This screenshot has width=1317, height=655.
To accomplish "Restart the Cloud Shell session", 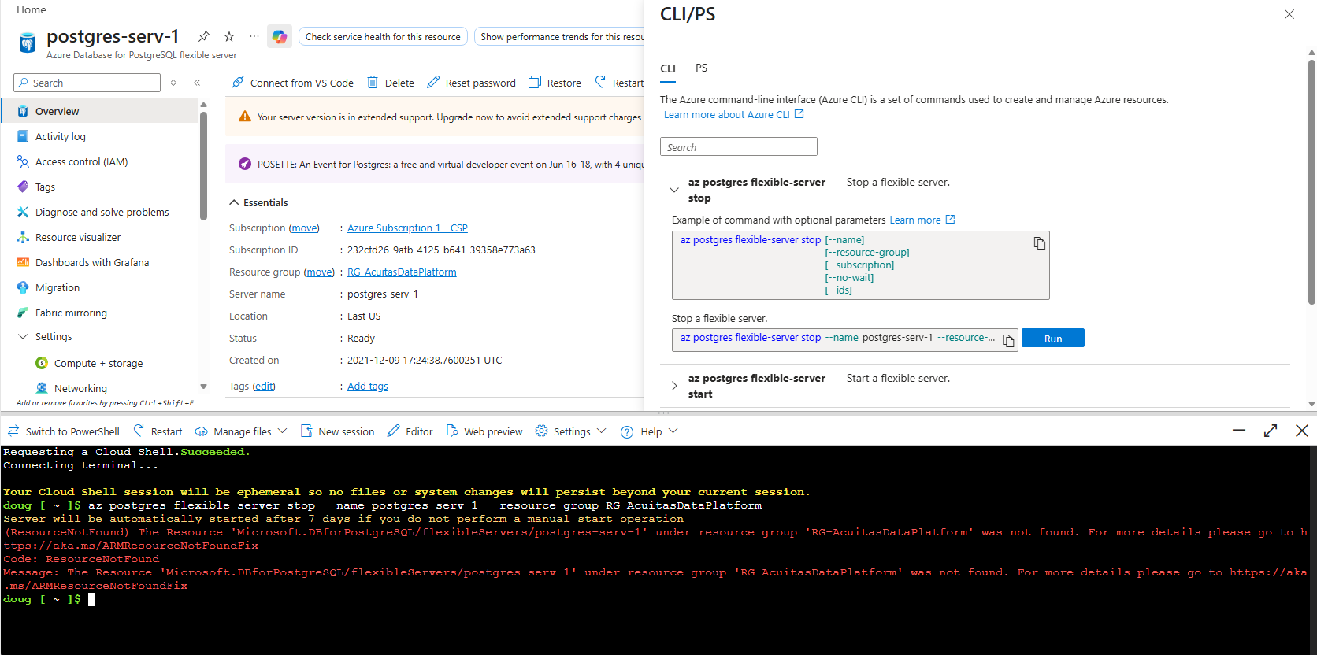I will (x=158, y=431).
